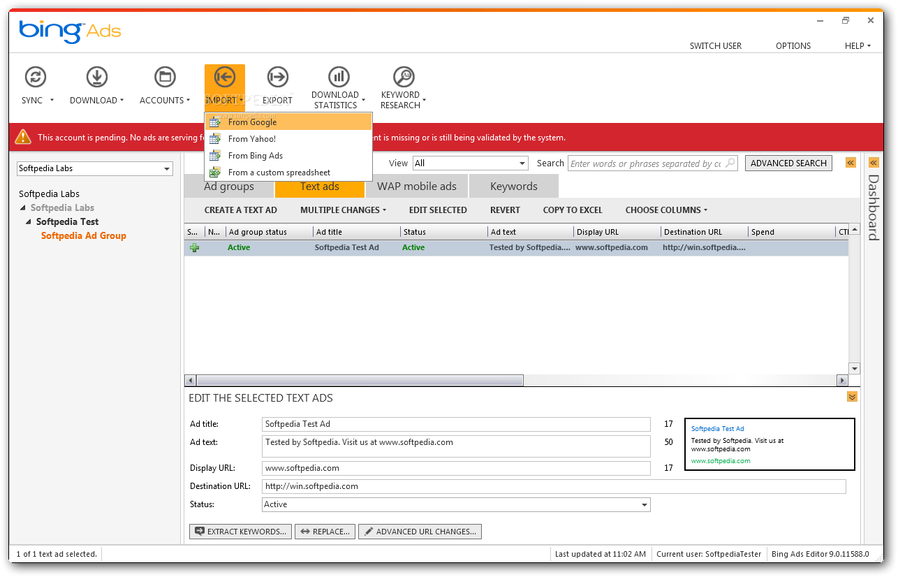
Task: Click the ad preview box
Action: (770, 444)
